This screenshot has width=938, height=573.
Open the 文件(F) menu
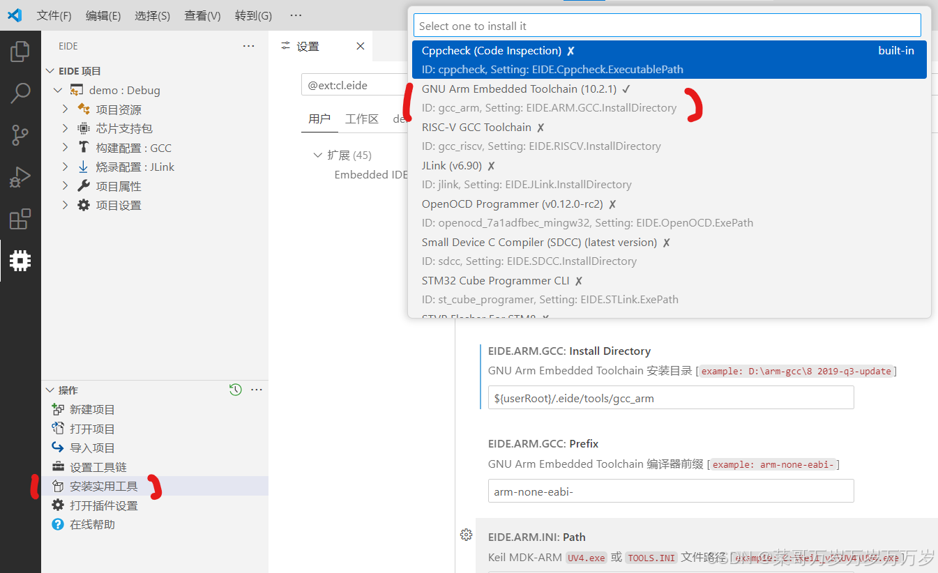coord(54,15)
